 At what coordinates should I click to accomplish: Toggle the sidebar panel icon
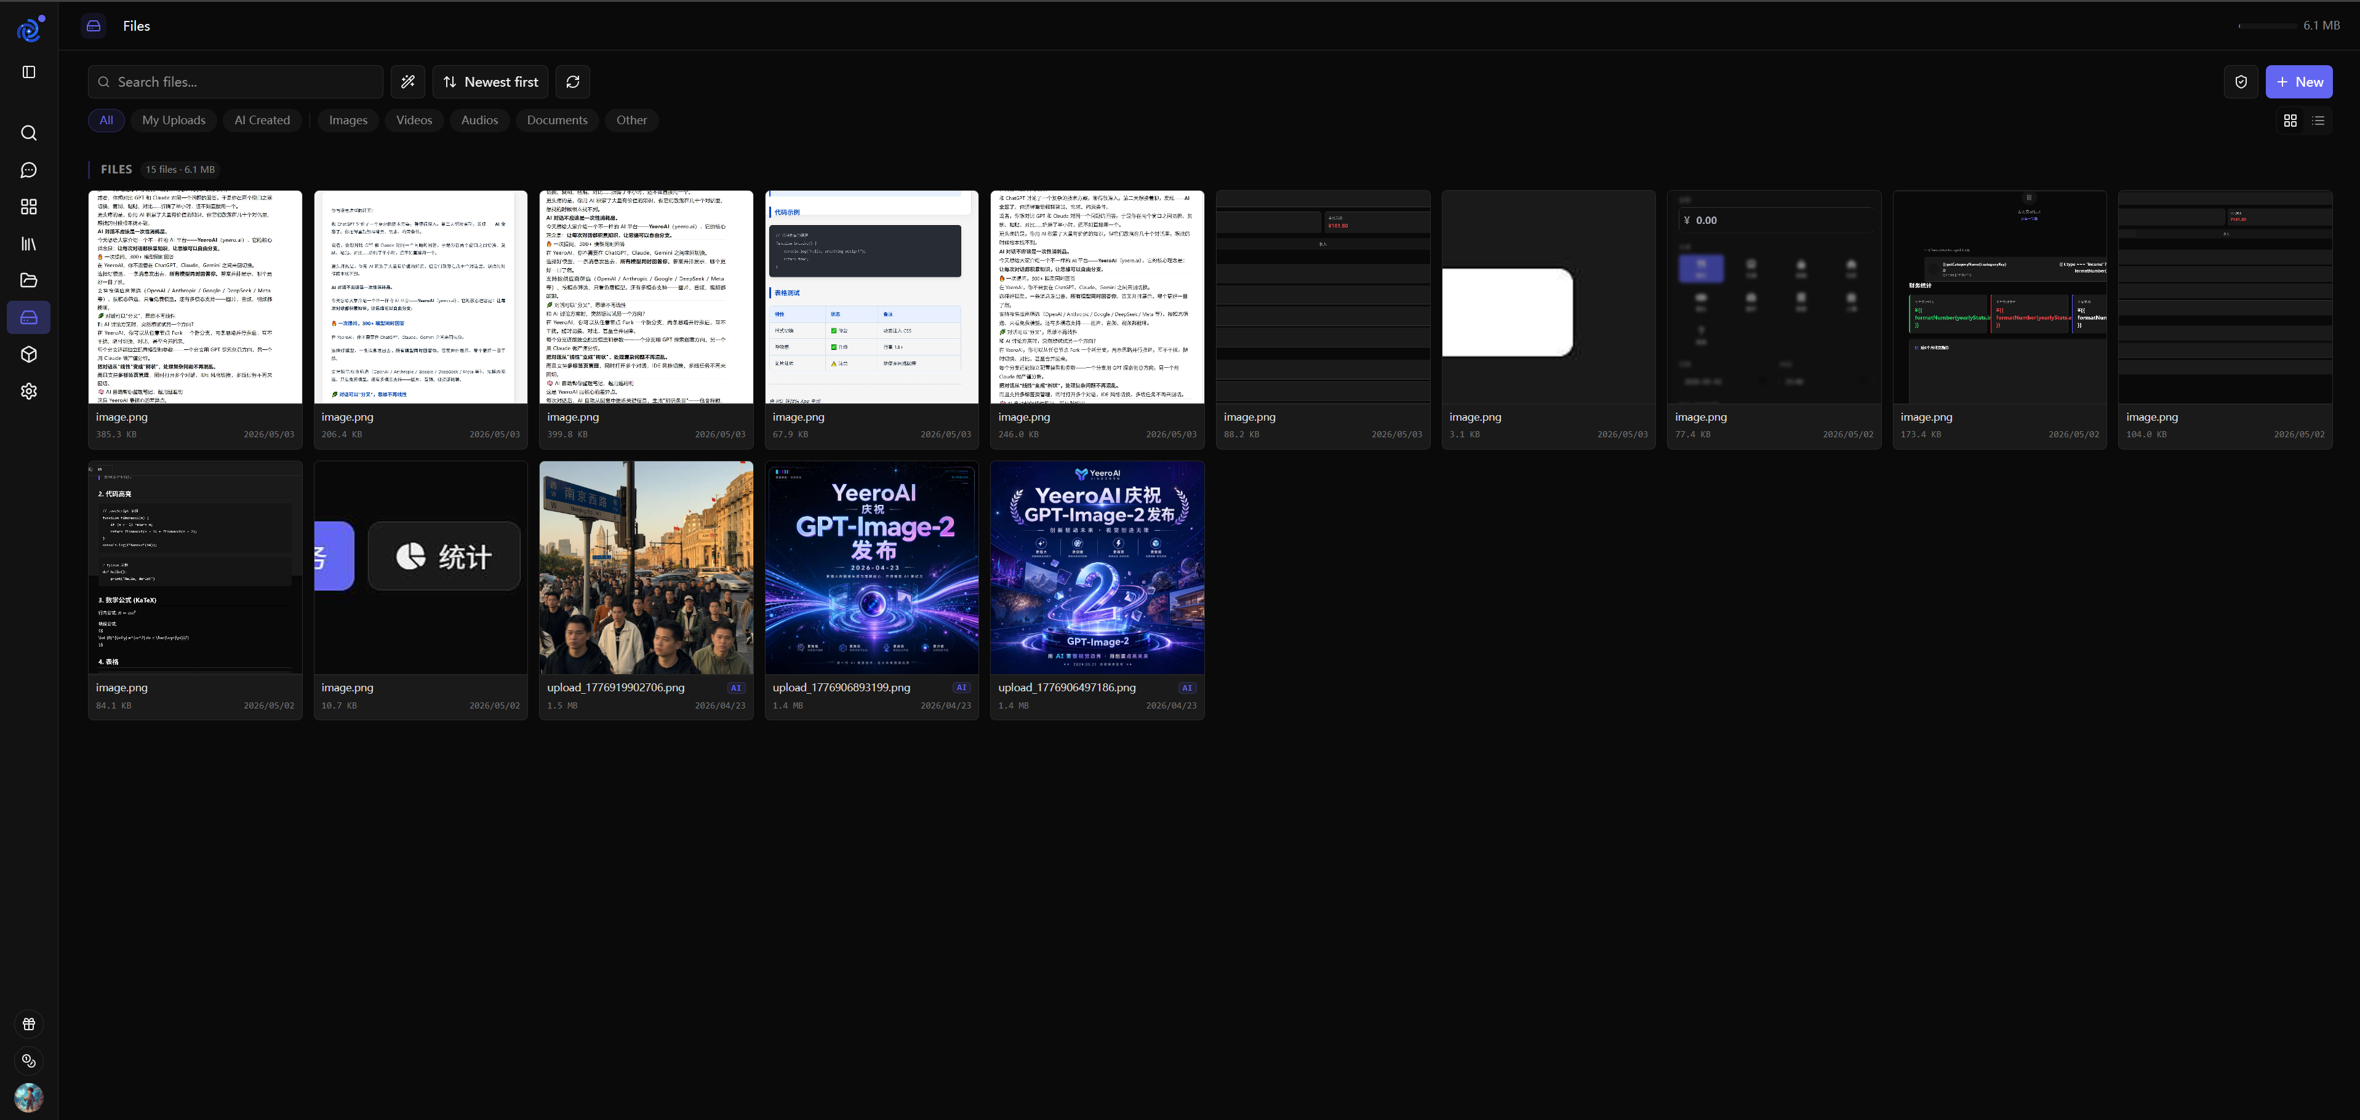tap(28, 73)
